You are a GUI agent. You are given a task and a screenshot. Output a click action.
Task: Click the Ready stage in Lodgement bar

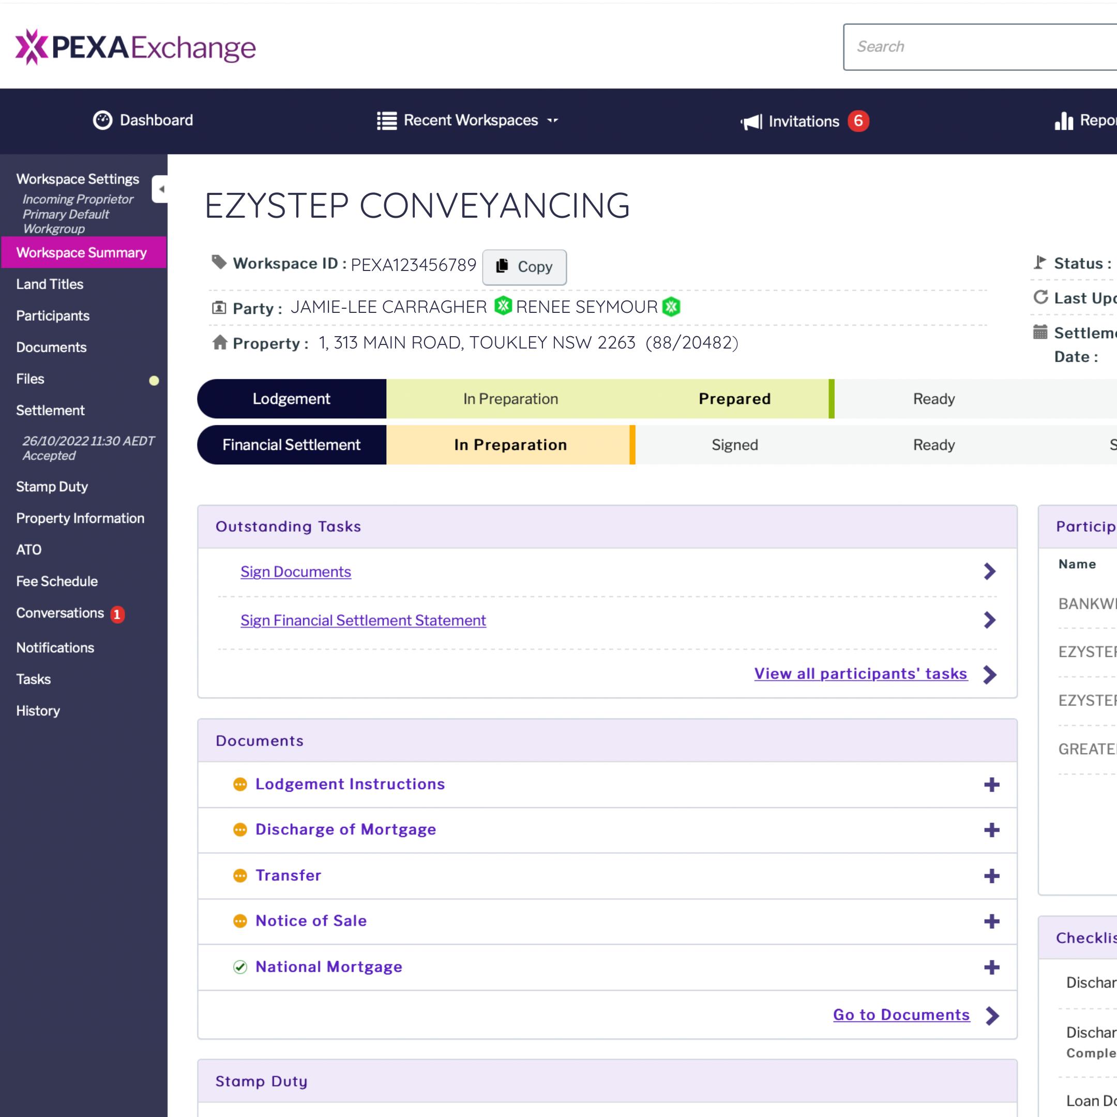point(934,399)
